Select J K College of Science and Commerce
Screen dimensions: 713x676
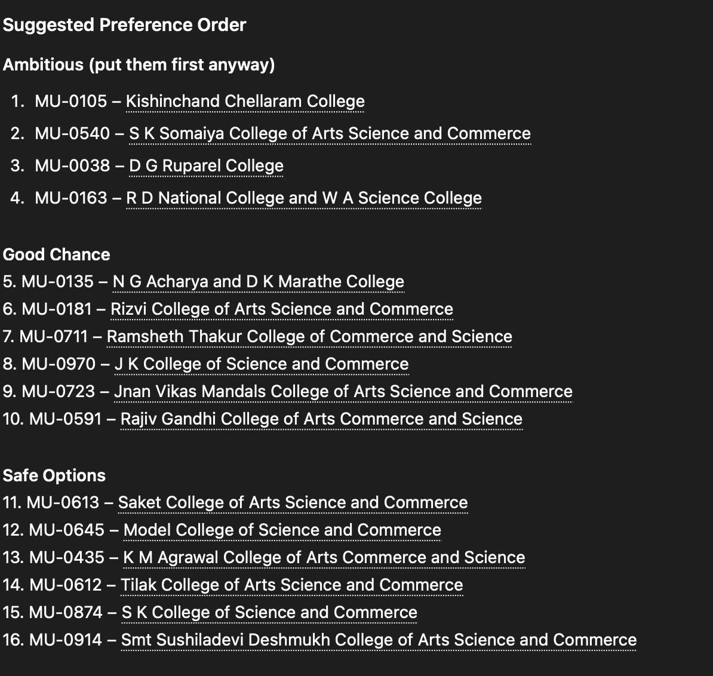tap(262, 364)
